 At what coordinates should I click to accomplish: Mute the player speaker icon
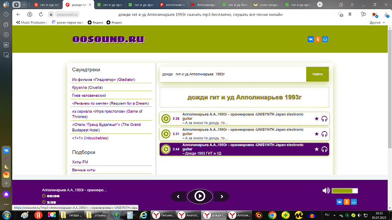coord(326,191)
